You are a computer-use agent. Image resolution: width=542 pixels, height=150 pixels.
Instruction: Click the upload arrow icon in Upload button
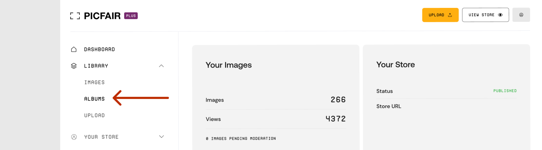click(x=450, y=15)
